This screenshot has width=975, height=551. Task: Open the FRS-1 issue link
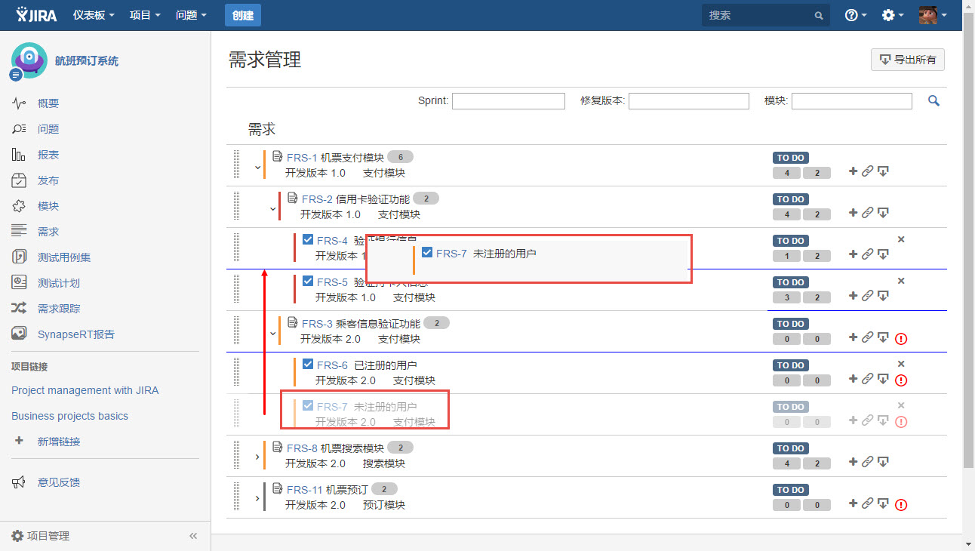click(302, 158)
